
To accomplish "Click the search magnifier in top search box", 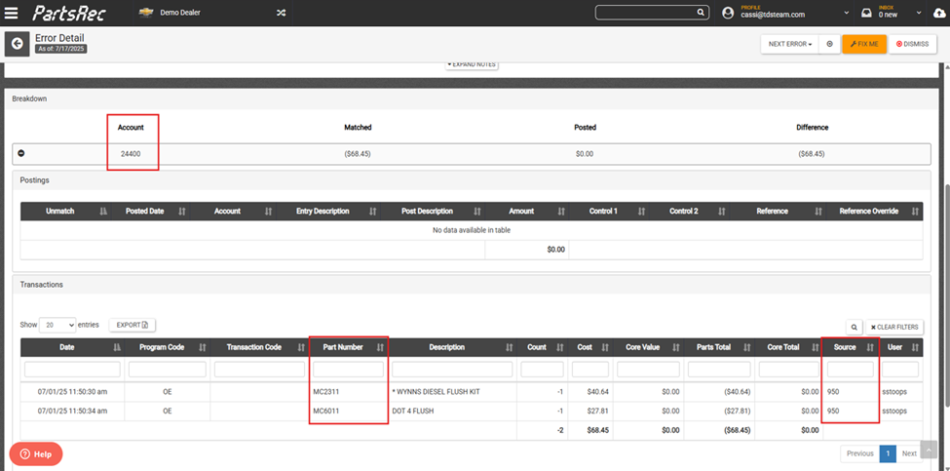I will point(701,13).
